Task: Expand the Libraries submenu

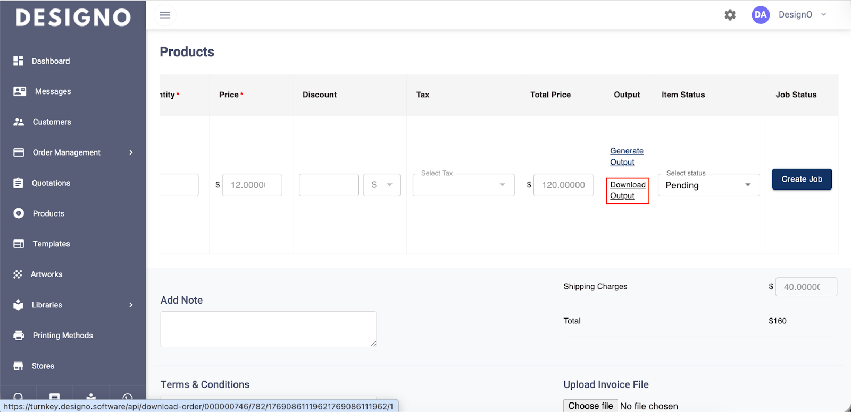Action: (131, 305)
